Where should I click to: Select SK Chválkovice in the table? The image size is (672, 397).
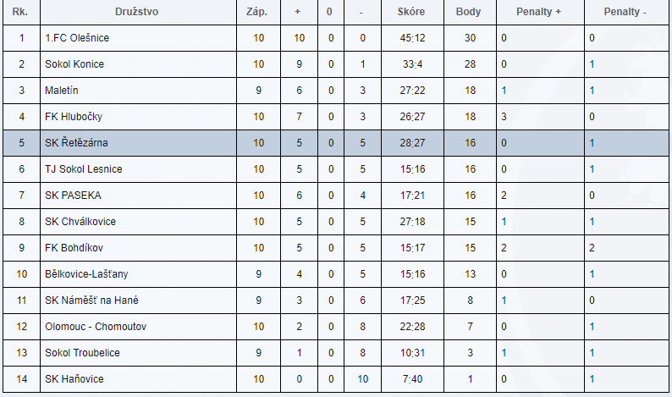(80, 221)
